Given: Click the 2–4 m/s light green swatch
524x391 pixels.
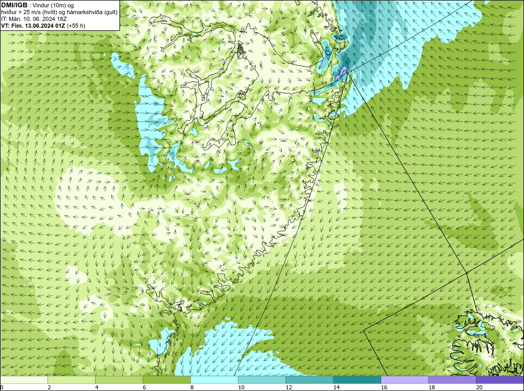Looking at the screenshot, I should [71, 379].
